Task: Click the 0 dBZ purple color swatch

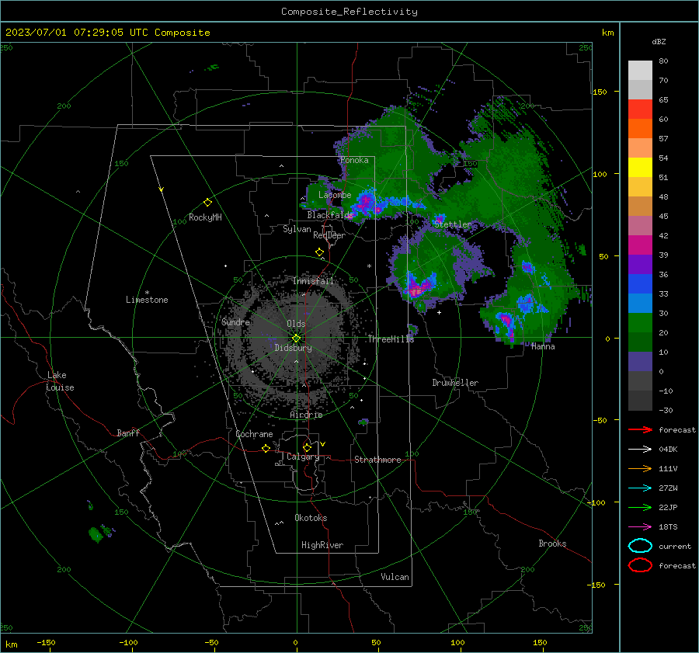Action: [x=640, y=362]
